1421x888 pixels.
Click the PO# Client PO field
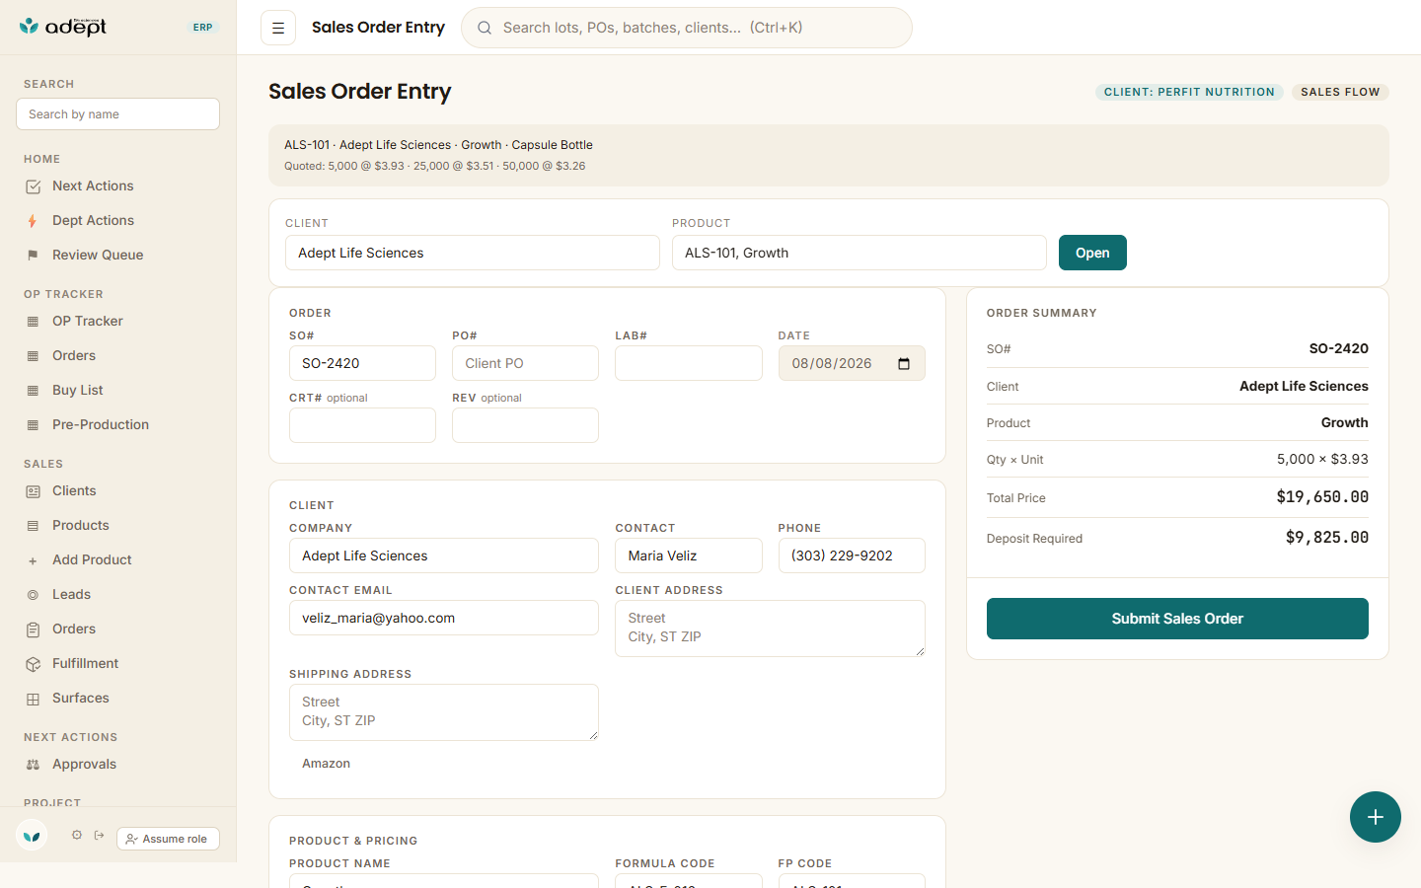[x=525, y=363]
